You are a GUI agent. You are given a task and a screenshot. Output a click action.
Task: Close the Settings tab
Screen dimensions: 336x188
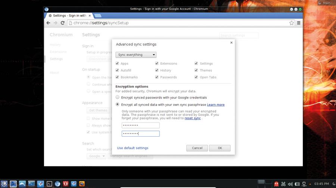[x=90, y=16]
